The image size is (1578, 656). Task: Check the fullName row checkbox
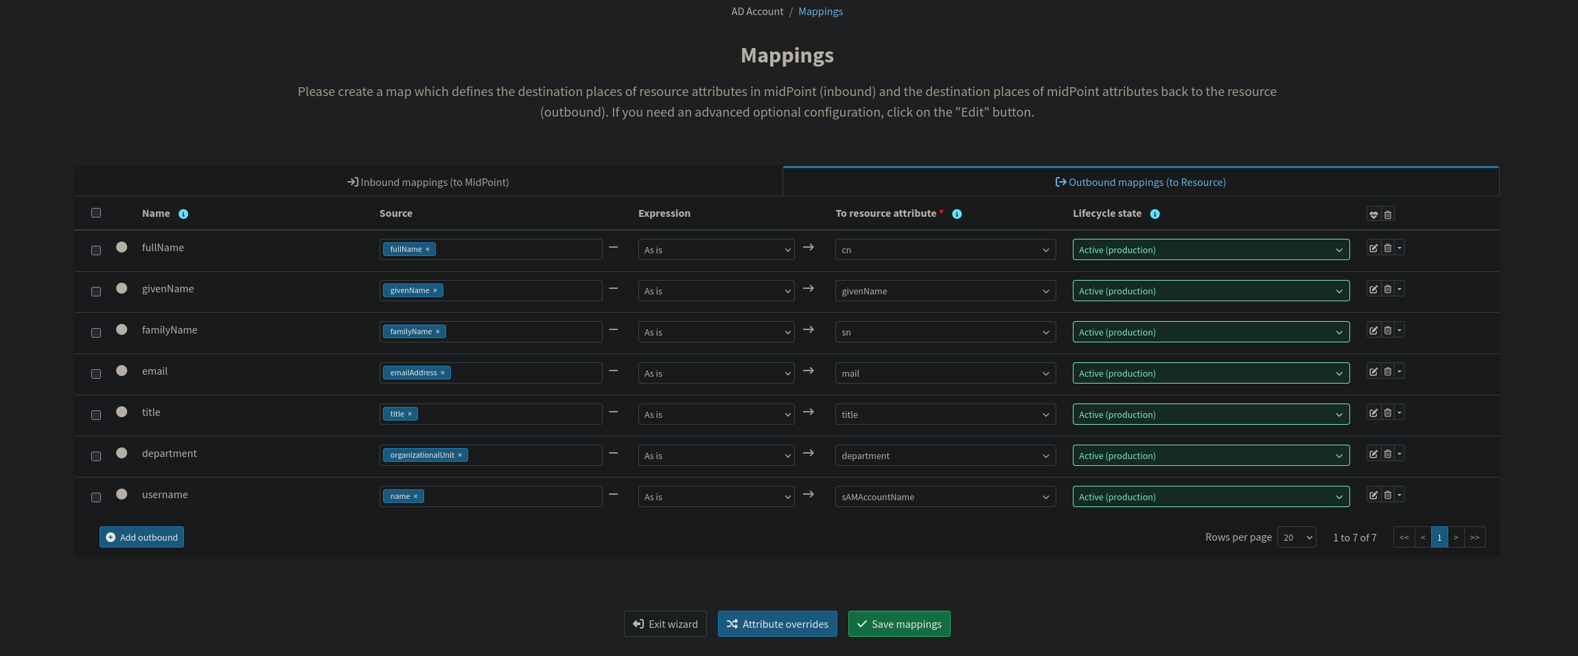coord(96,250)
